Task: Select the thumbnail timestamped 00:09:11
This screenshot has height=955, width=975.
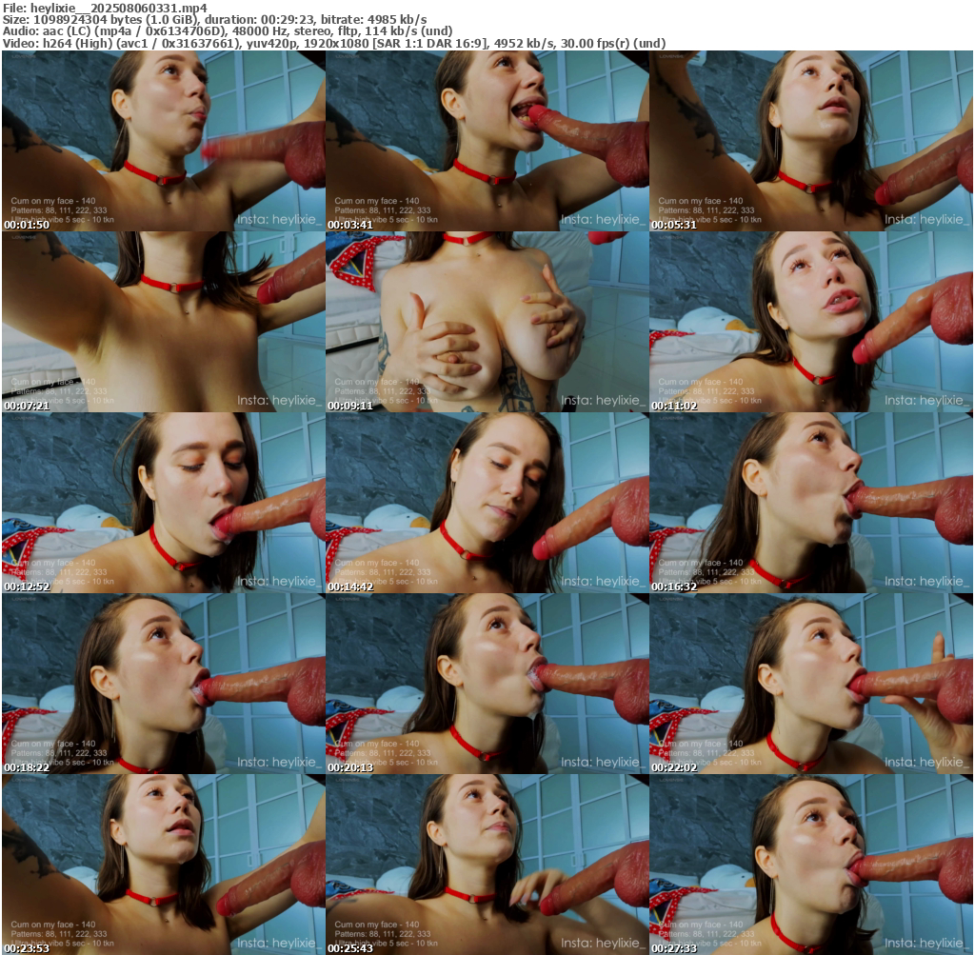Action: tap(487, 322)
